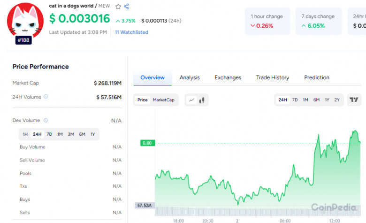Set Dex Volume period to 7D
Screen dimensions: 366x223
[x=49, y=134]
